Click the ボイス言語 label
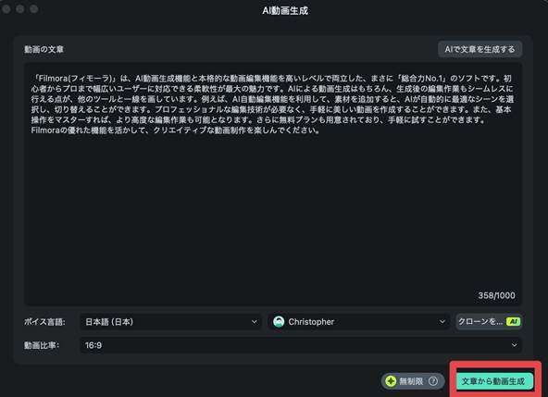 pos(44,322)
